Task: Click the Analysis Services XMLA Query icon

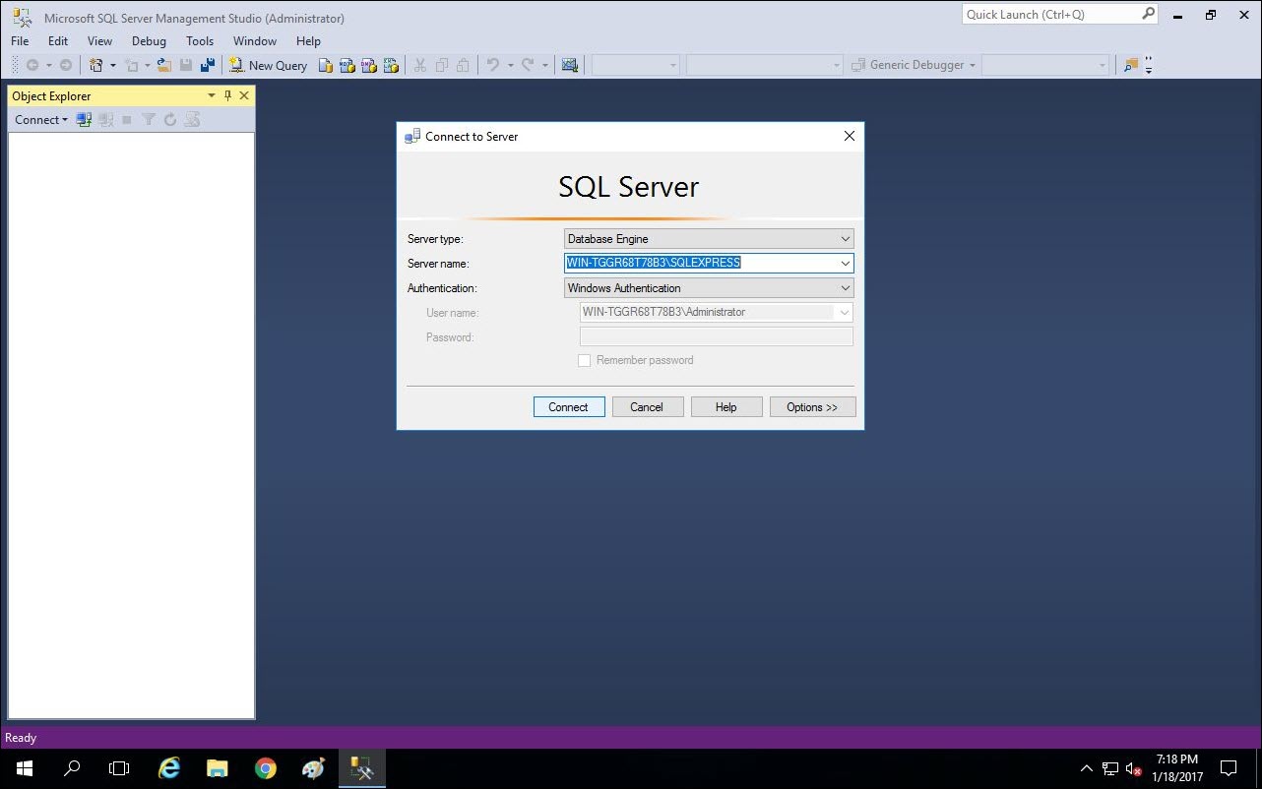Action: pos(391,65)
